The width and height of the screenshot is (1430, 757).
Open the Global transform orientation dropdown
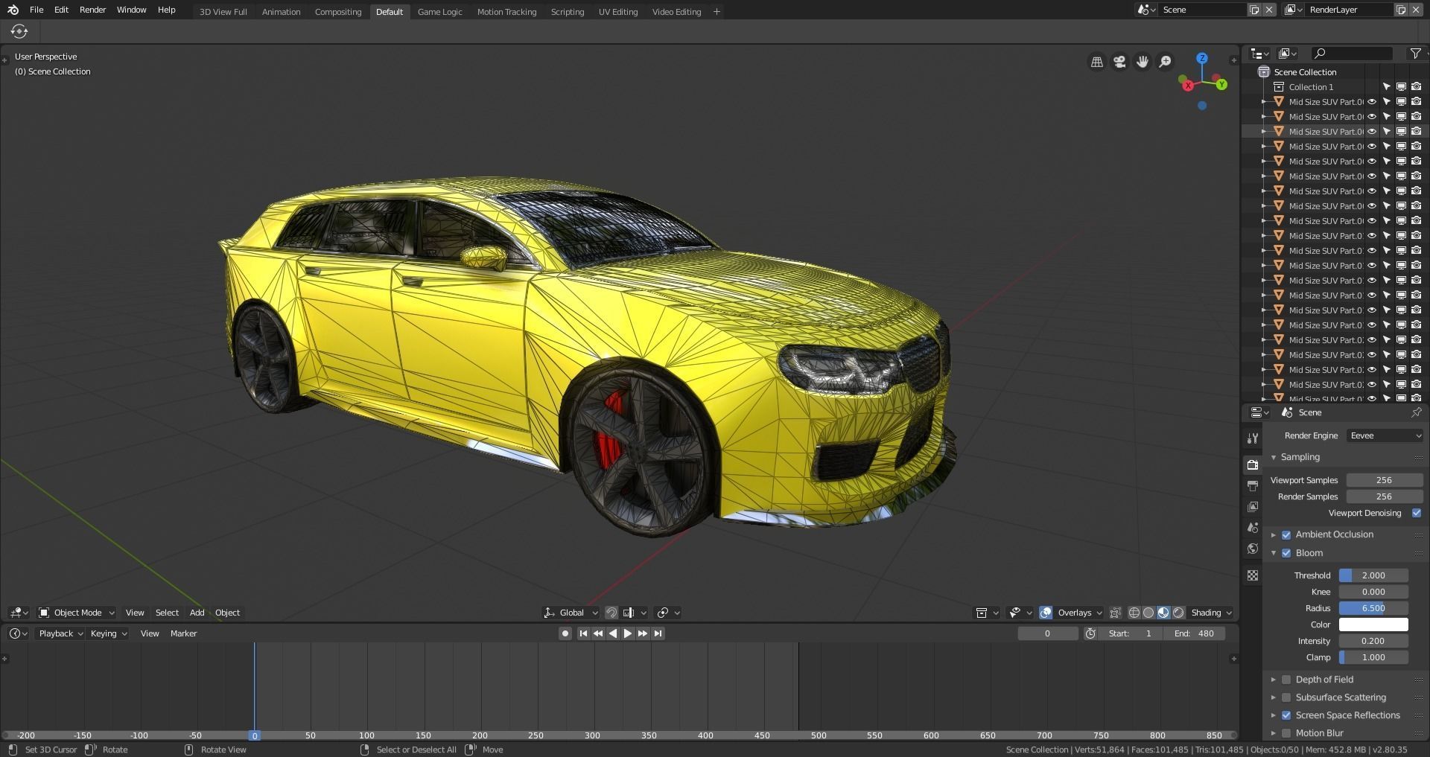tap(571, 613)
